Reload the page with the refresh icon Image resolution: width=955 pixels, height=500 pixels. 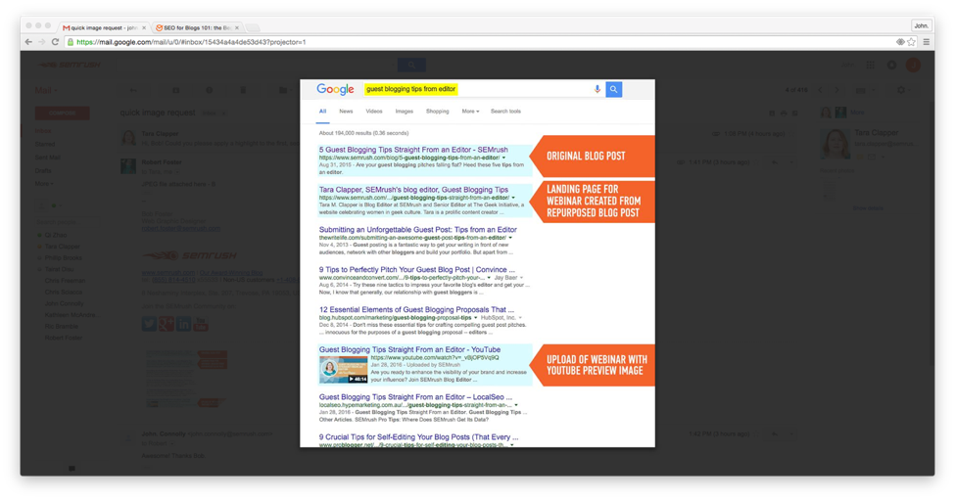coord(55,42)
